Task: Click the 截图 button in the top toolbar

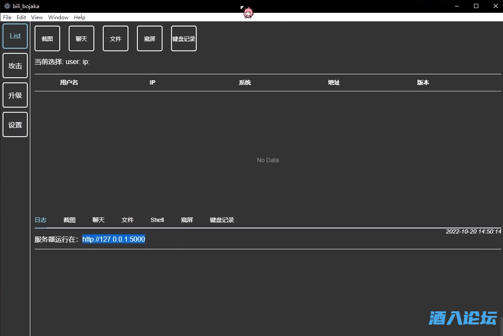Action: pyautogui.click(x=47, y=38)
